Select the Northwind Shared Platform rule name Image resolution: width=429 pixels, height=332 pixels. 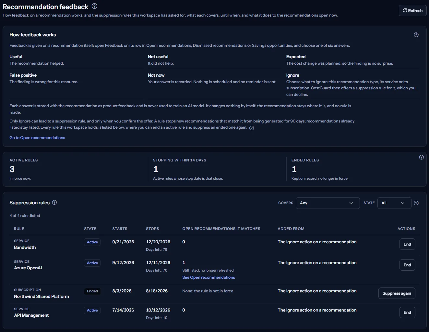(42, 296)
